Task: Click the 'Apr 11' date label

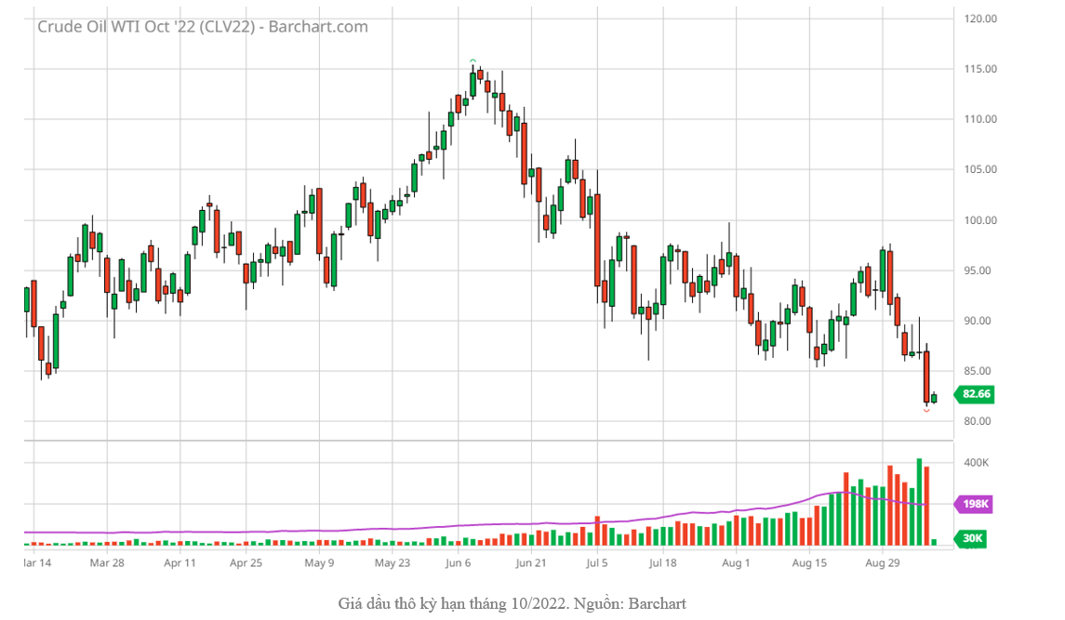Action: pos(180,562)
